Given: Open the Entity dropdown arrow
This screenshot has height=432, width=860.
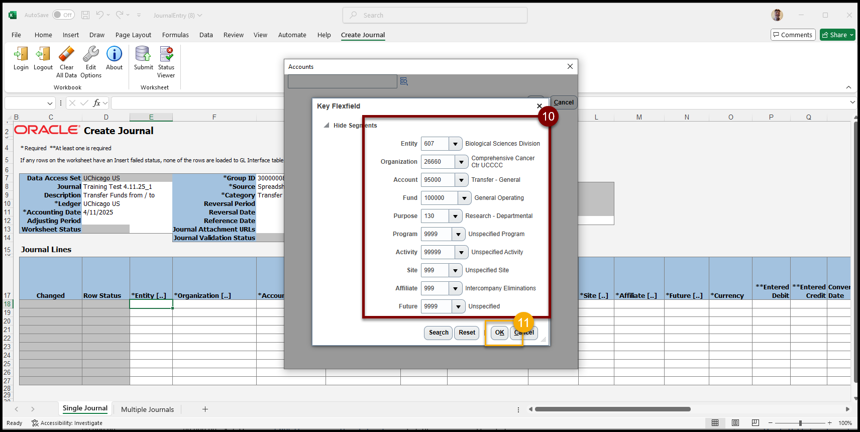Looking at the screenshot, I should tap(455, 144).
